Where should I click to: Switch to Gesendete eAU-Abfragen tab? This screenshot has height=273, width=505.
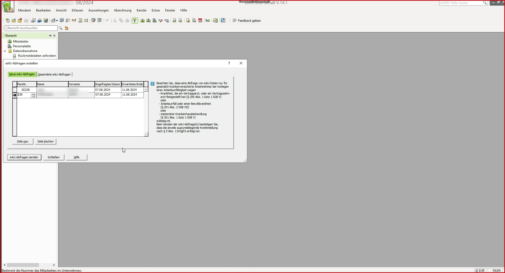pyautogui.click(x=54, y=74)
